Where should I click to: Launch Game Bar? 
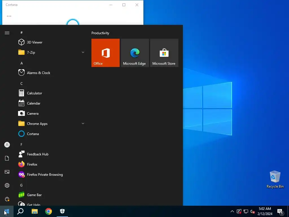click(51, 195)
